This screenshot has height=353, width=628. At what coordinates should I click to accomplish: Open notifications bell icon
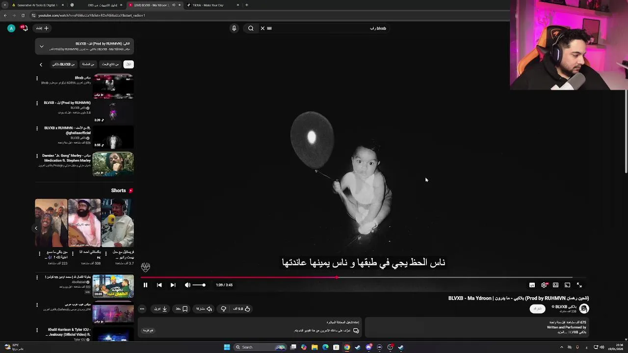point(24,28)
